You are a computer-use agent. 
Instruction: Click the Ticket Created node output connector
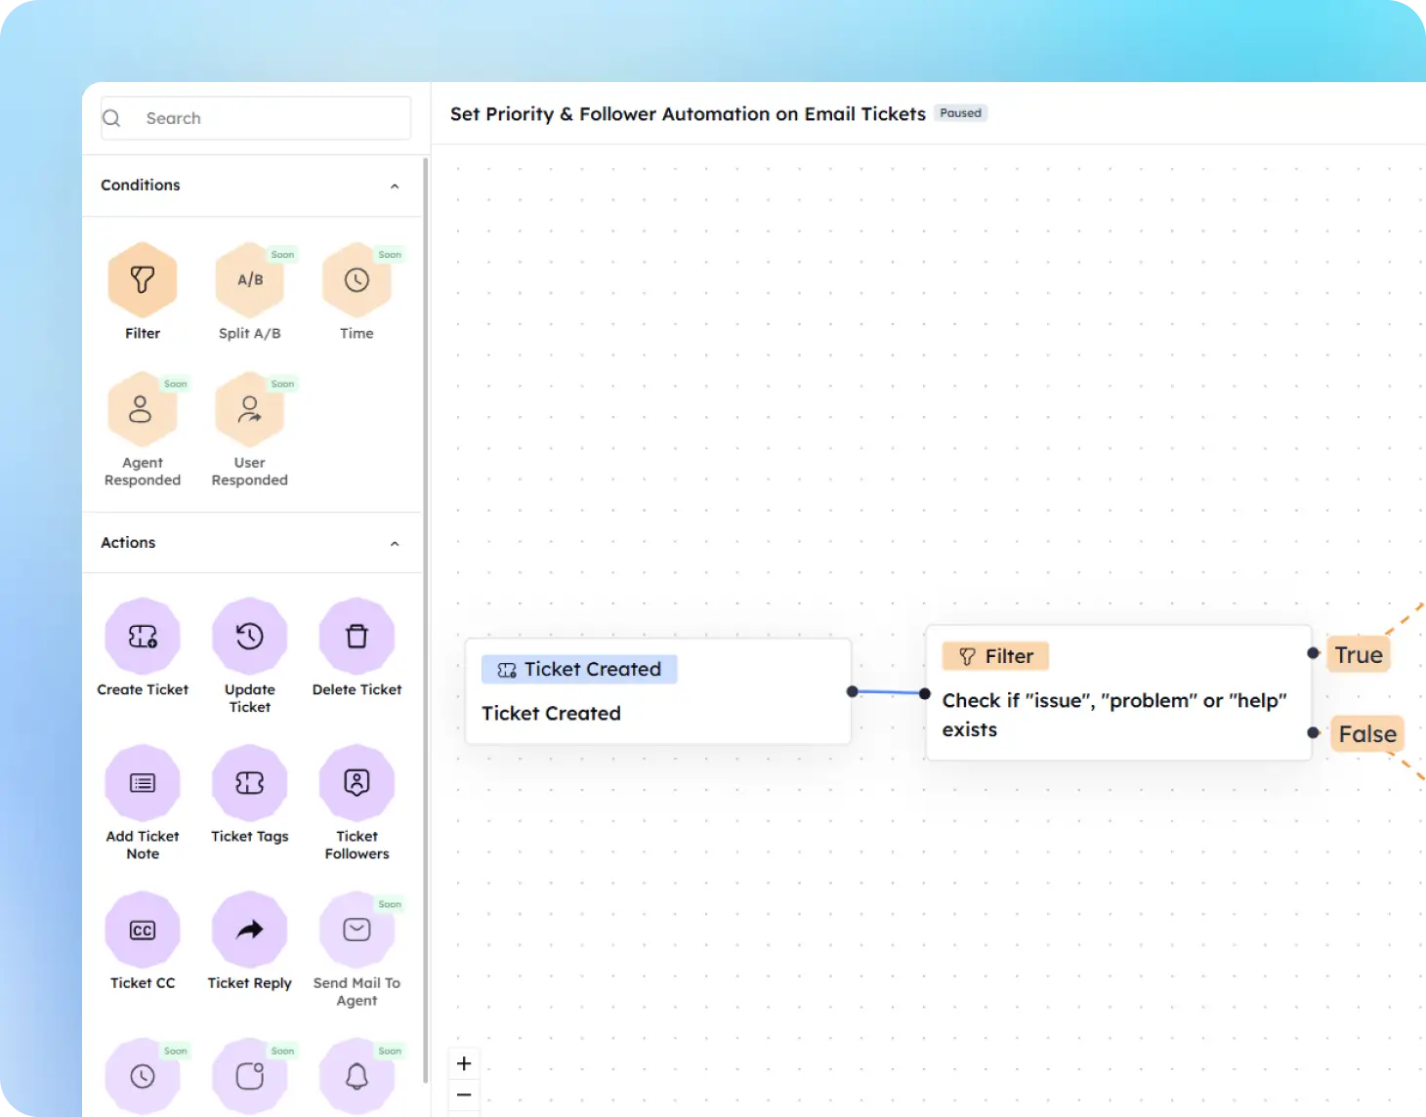853,691
